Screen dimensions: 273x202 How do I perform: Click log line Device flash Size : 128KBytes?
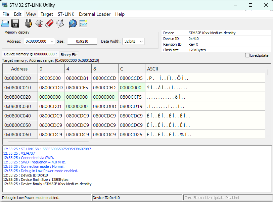coord(36,180)
